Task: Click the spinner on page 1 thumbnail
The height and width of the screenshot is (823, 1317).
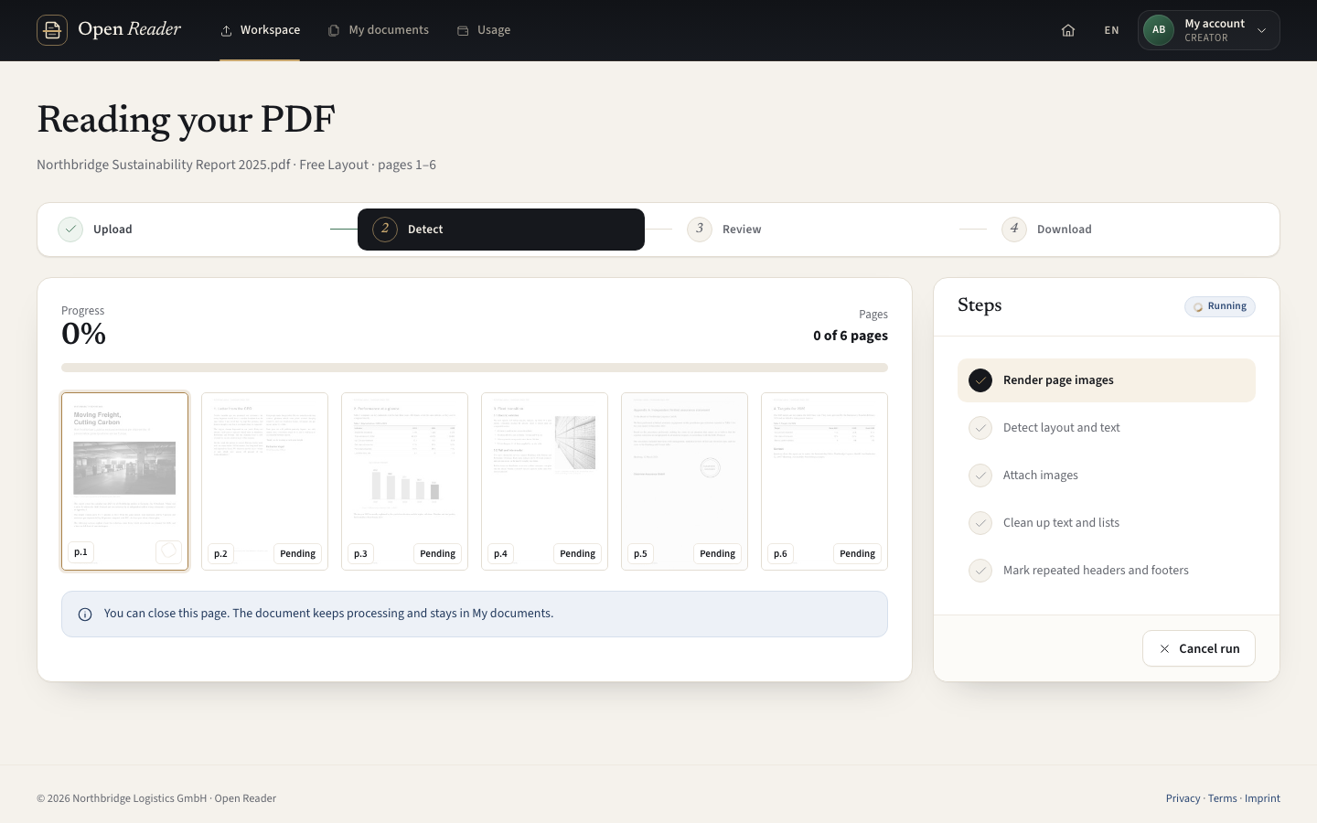Action: (168, 551)
